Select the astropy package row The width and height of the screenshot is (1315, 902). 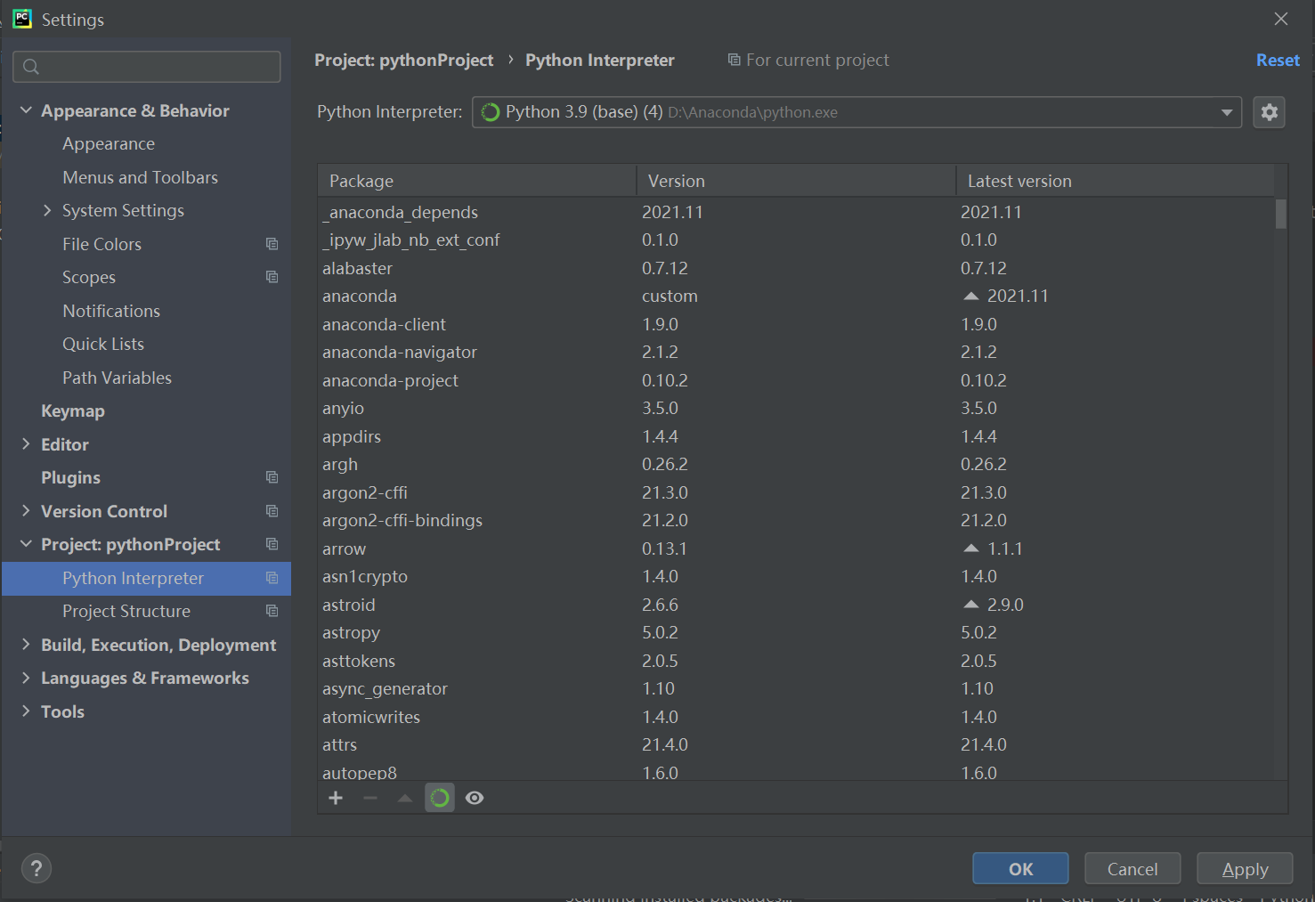tap(796, 632)
